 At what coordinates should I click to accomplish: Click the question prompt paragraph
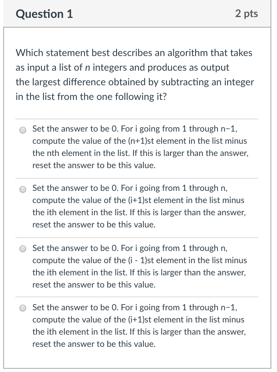pyautogui.click(x=134, y=74)
